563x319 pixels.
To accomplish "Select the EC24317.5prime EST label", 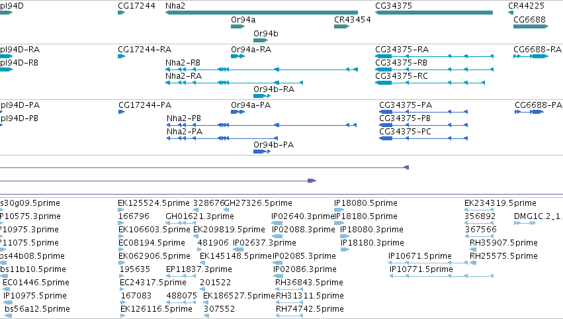I will [153, 283].
